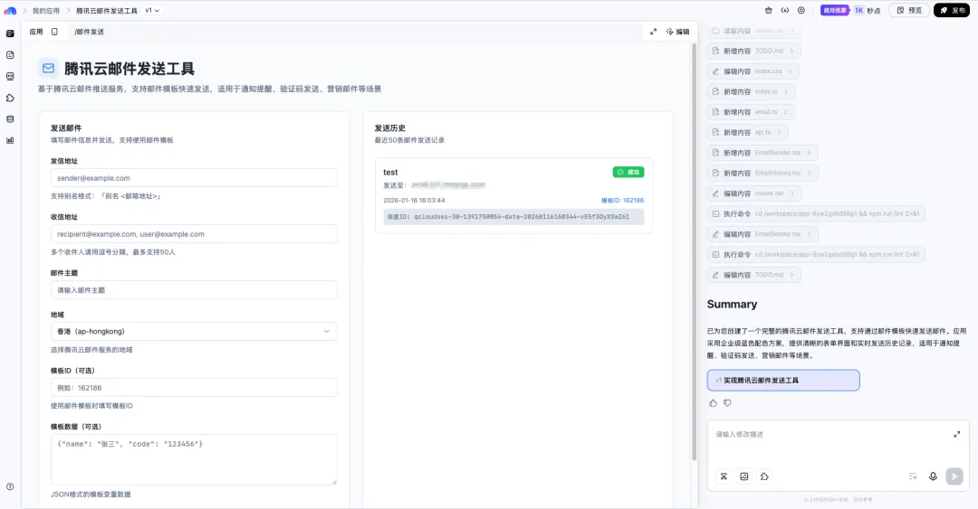This screenshot has width=978, height=509.
Task: Click the 模板ID input field
Action: click(x=194, y=388)
